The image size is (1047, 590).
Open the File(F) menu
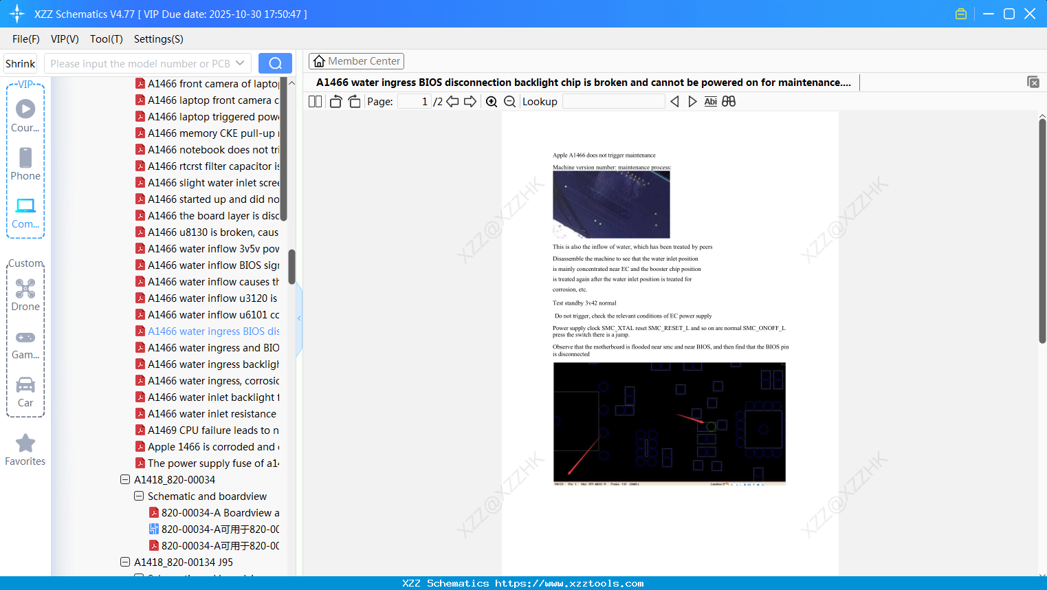click(26, 39)
